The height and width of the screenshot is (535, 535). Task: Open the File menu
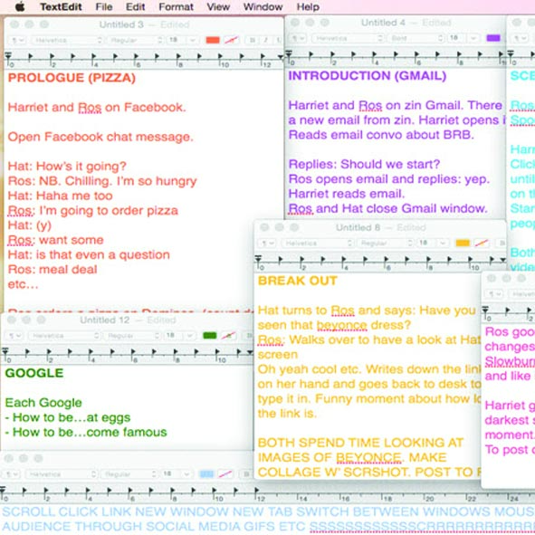coord(104,7)
